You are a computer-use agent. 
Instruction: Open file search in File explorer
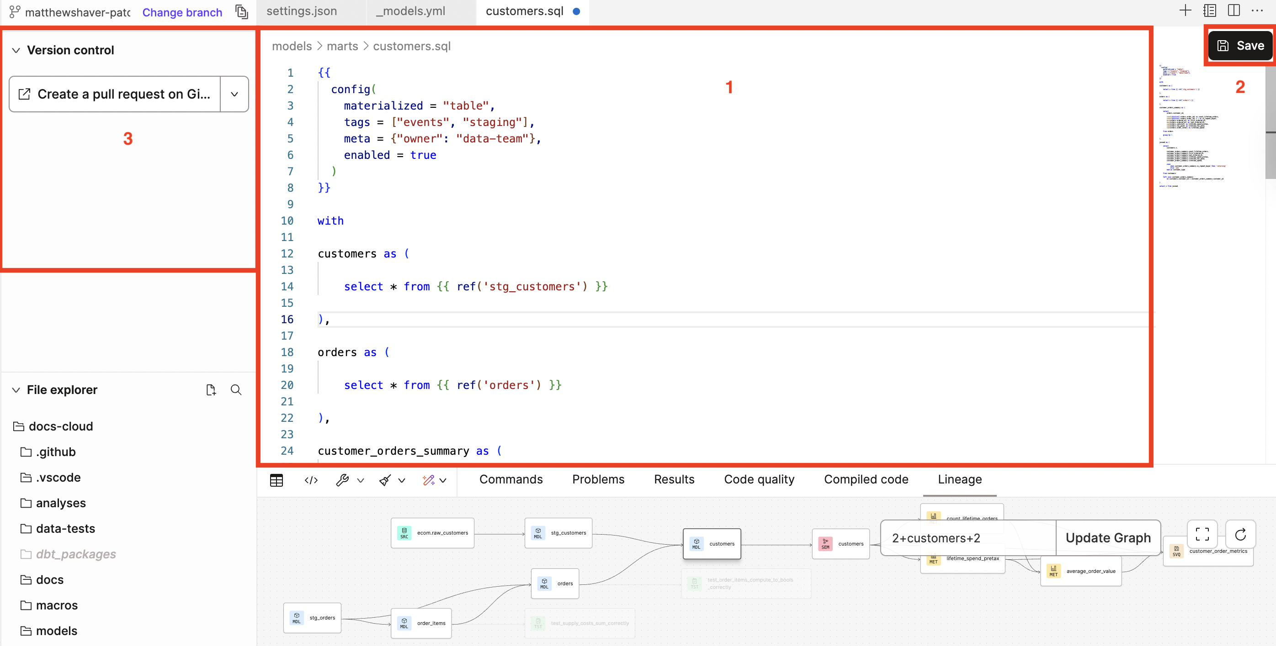pos(236,390)
